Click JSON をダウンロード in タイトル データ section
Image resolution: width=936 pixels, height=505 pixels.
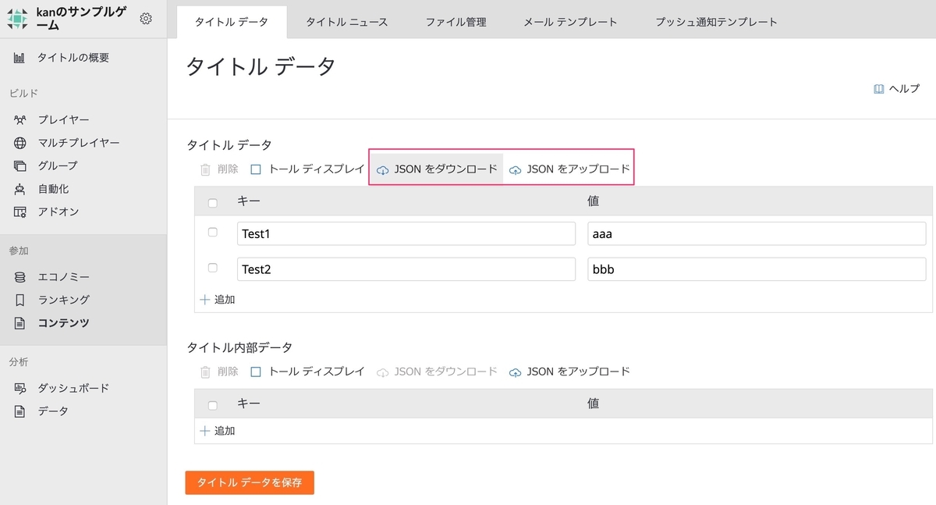click(x=437, y=169)
